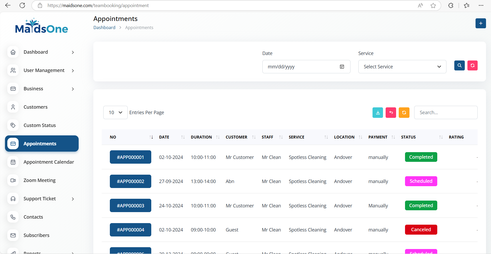Screen dimensions: 491x254
Task: Click the blue search filter icon button
Action: tap(459, 65)
